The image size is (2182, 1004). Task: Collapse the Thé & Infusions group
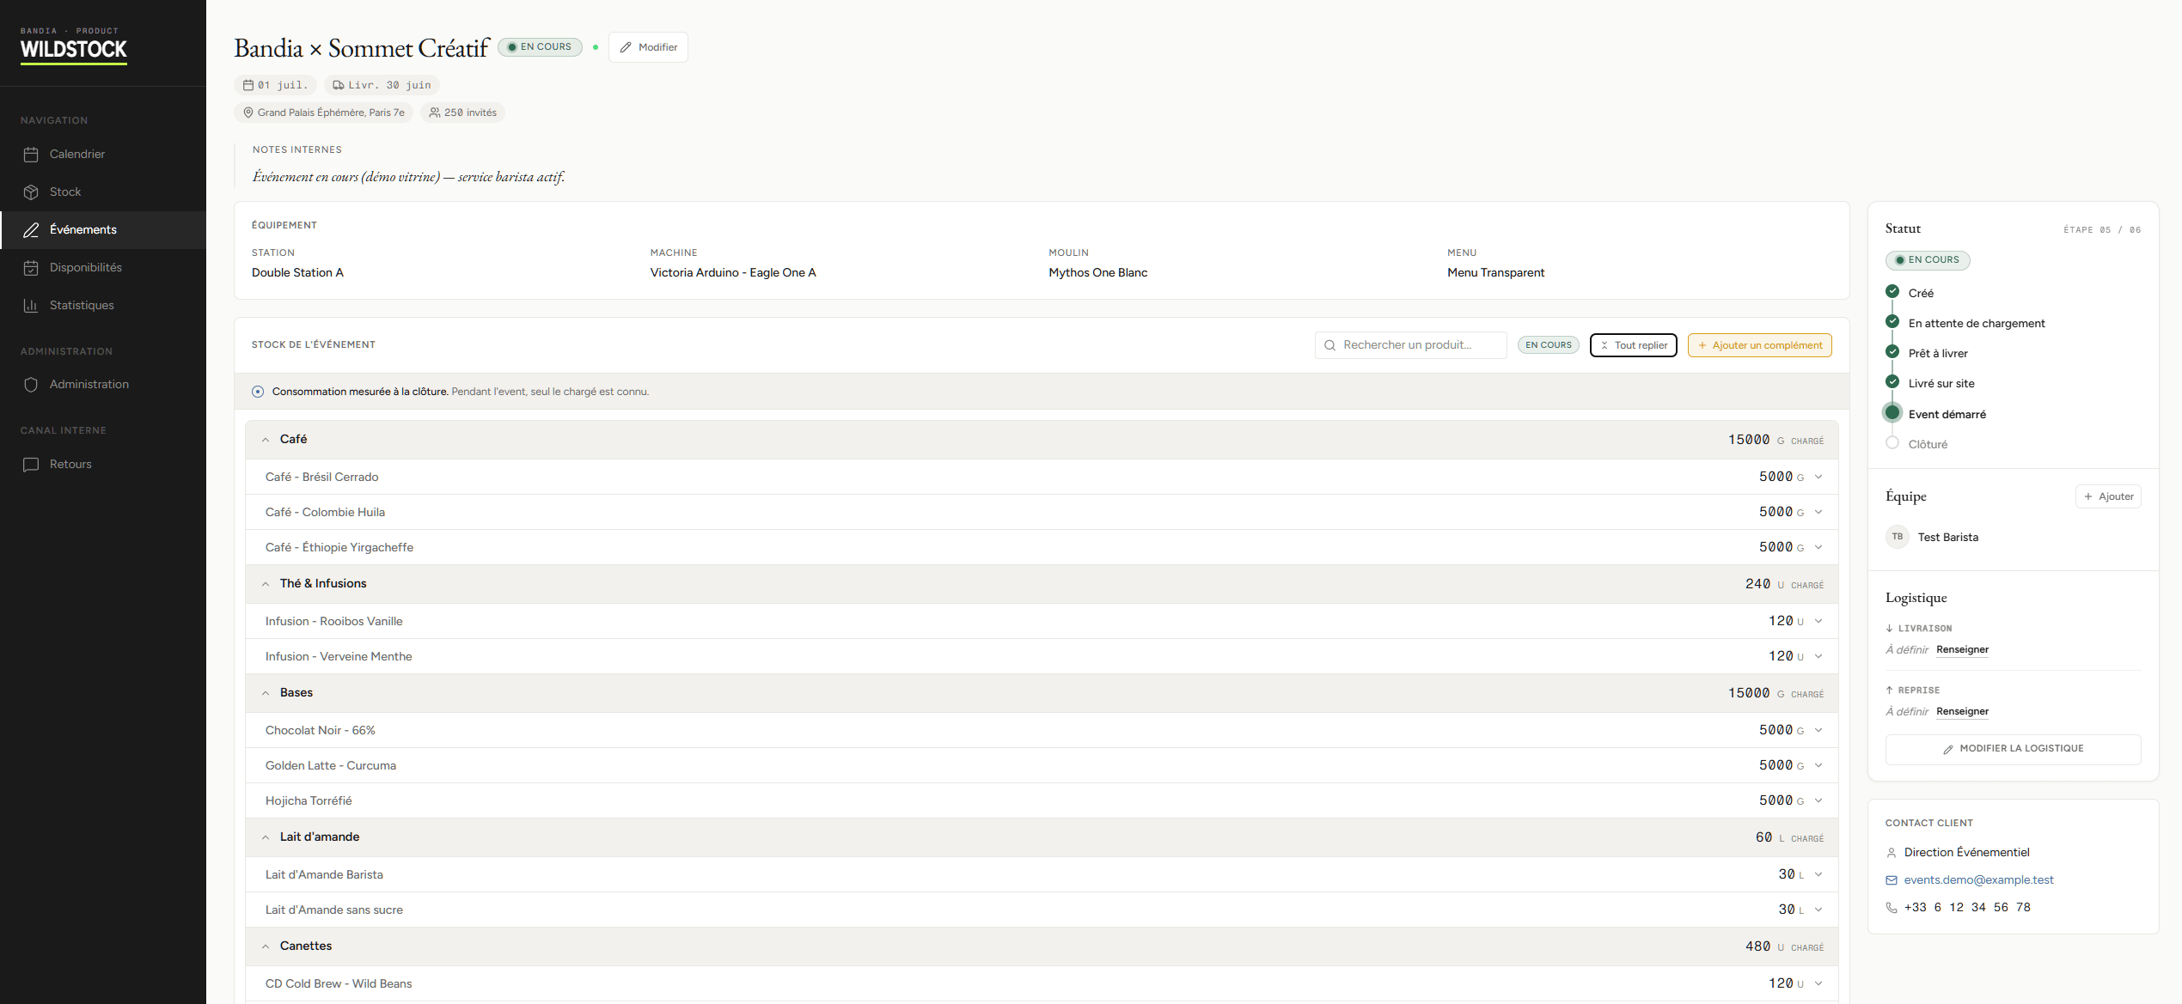pos(266,584)
